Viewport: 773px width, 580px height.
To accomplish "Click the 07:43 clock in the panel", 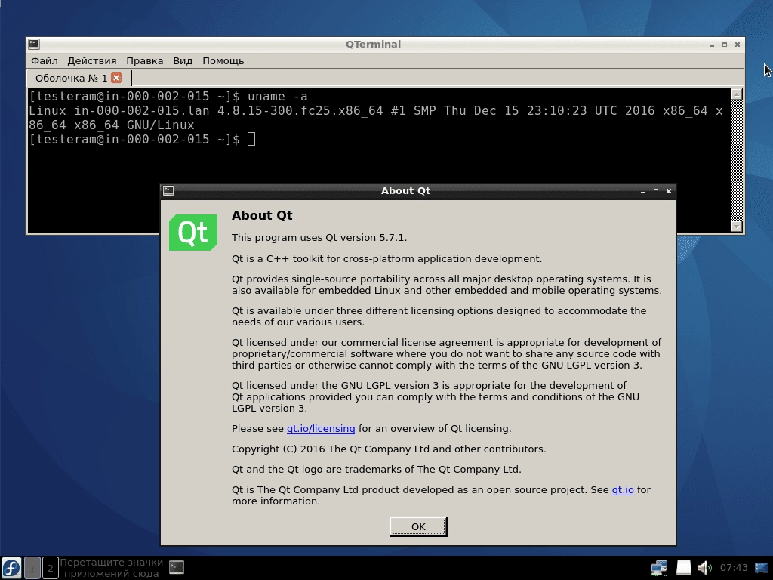I will pyautogui.click(x=734, y=568).
